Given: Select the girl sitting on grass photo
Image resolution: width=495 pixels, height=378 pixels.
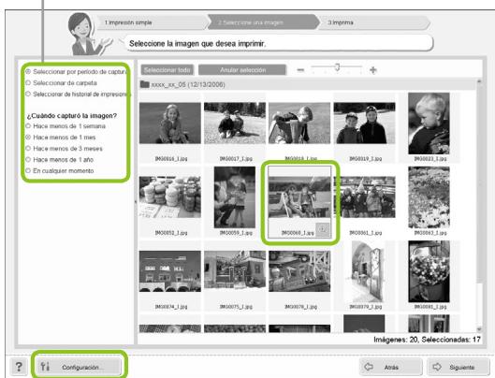Looking at the screenshot, I should 170,124.
